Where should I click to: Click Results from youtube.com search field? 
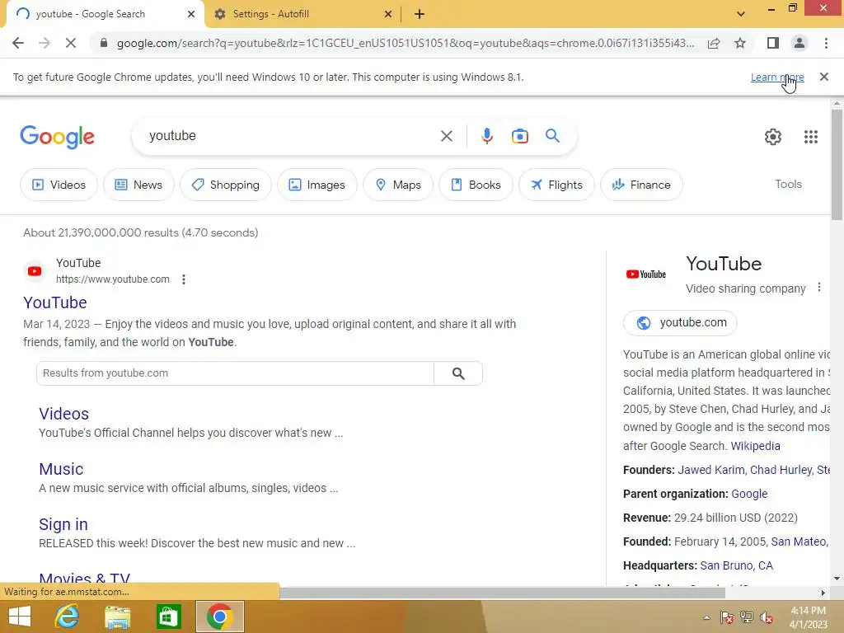235,373
